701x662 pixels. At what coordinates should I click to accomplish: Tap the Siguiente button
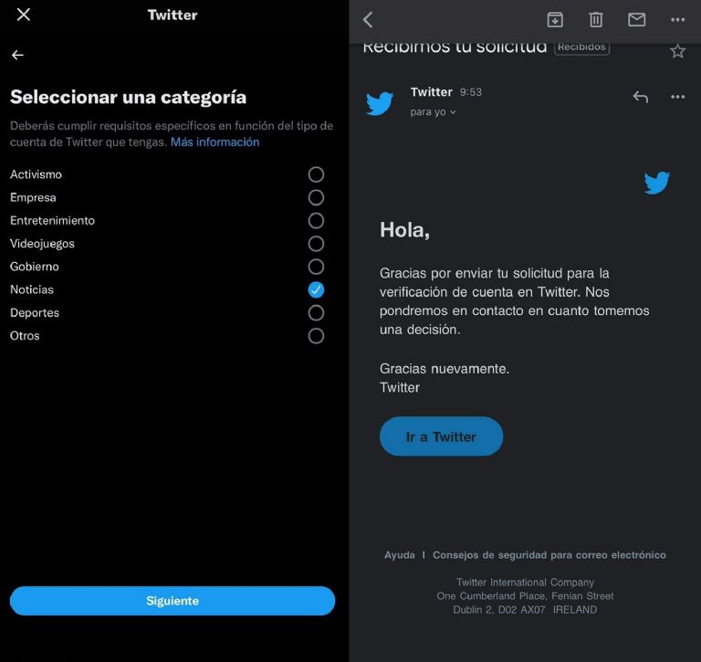coord(173,601)
